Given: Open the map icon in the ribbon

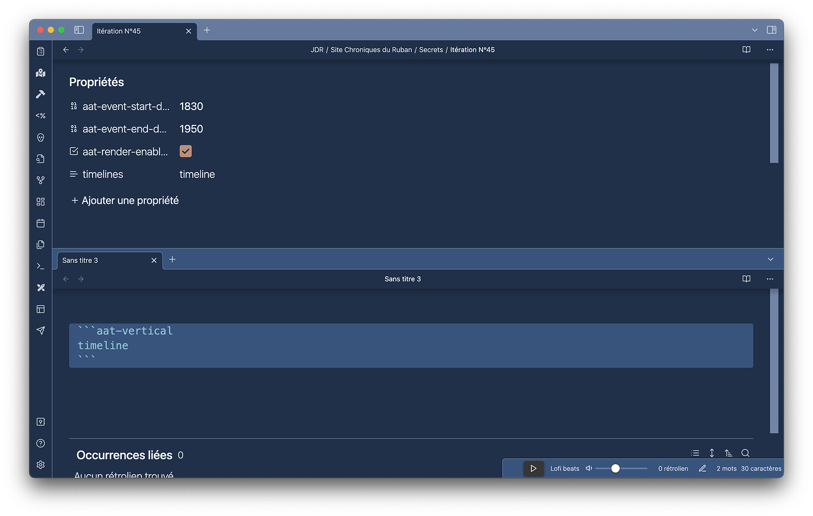Looking at the screenshot, I should [x=41, y=73].
